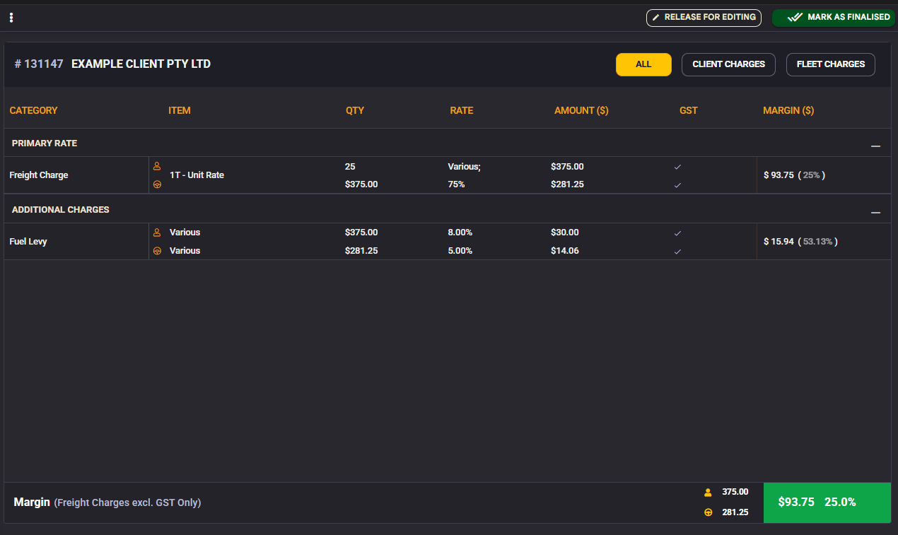Click the Margin footer label
This screenshot has height=535, width=898.
coord(32,502)
